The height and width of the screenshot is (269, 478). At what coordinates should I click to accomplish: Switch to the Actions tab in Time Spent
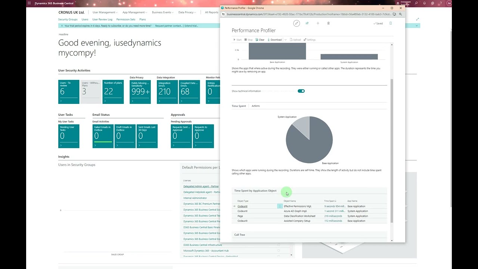pos(255,106)
